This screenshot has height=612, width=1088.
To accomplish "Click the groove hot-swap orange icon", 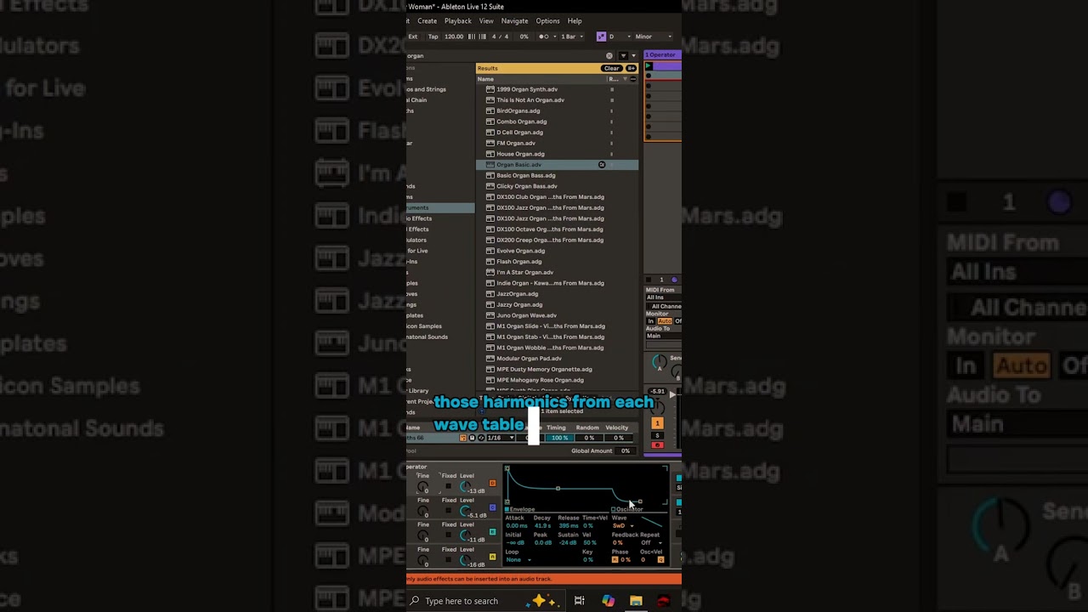I will tap(462, 438).
